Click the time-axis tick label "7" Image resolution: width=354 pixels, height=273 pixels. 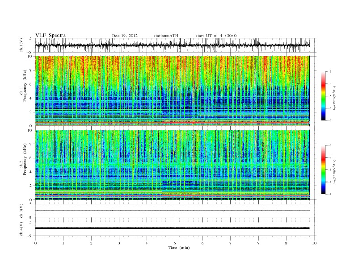point(231,243)
